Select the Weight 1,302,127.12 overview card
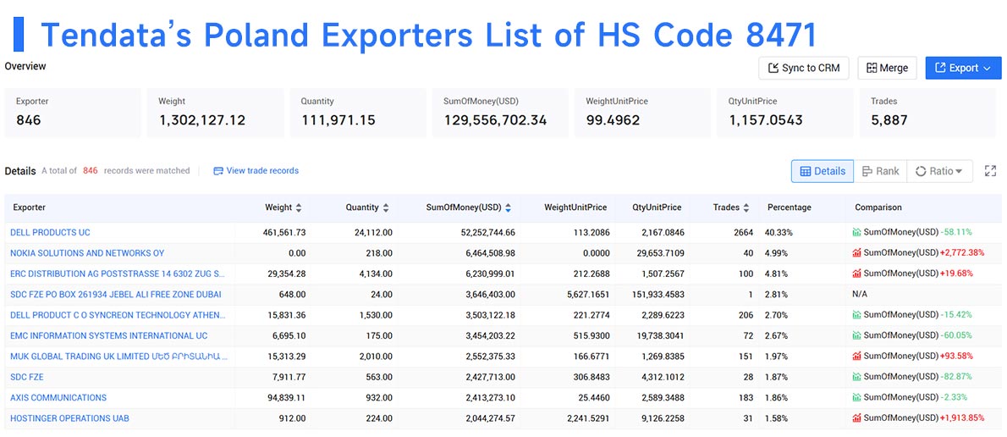Image resolution: width=1007 pixels, height=437 pixels. 215,113
